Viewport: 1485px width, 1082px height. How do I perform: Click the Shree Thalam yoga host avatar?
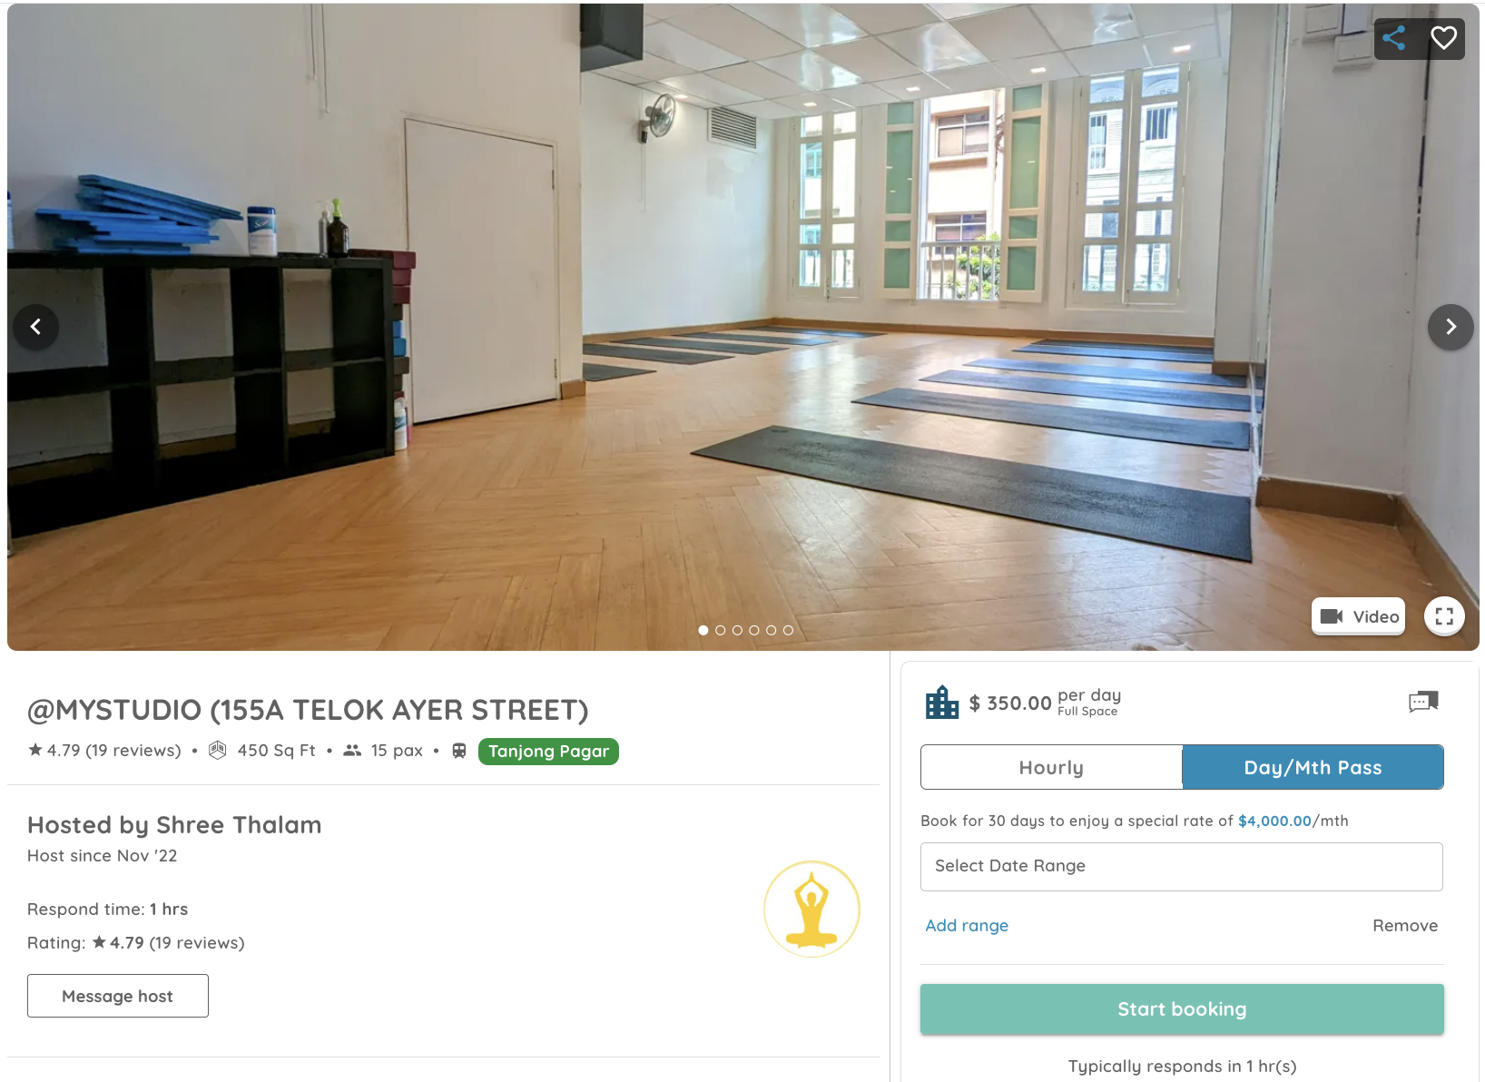click(811, 909)
